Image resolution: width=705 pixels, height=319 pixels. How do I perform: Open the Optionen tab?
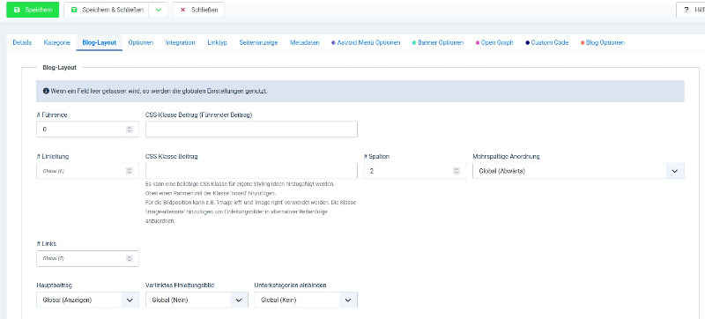pos(141,42)
